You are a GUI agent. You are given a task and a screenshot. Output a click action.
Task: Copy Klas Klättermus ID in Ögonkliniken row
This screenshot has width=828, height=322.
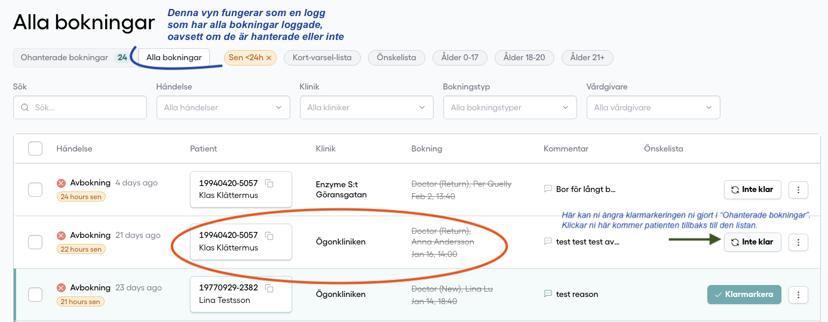(x=269, y=236)
